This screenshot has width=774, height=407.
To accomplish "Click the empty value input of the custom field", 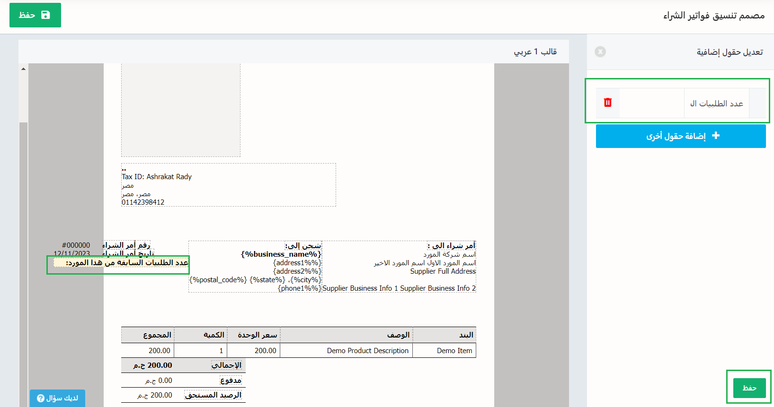I will [651, 103].
